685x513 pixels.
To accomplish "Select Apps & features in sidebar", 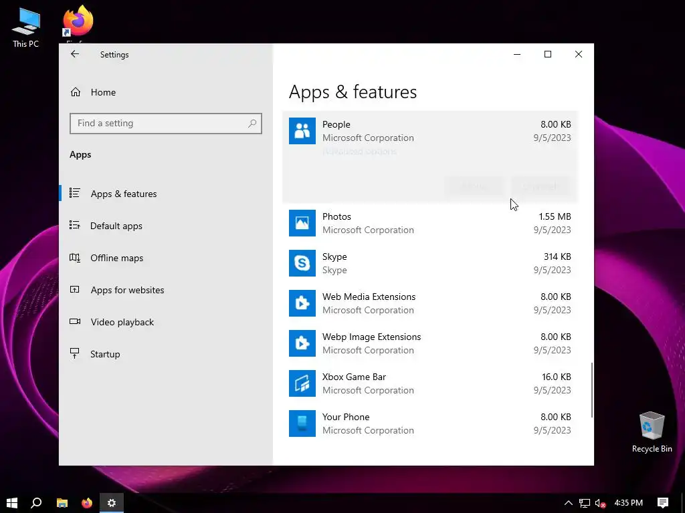I will tap(124, 194).
